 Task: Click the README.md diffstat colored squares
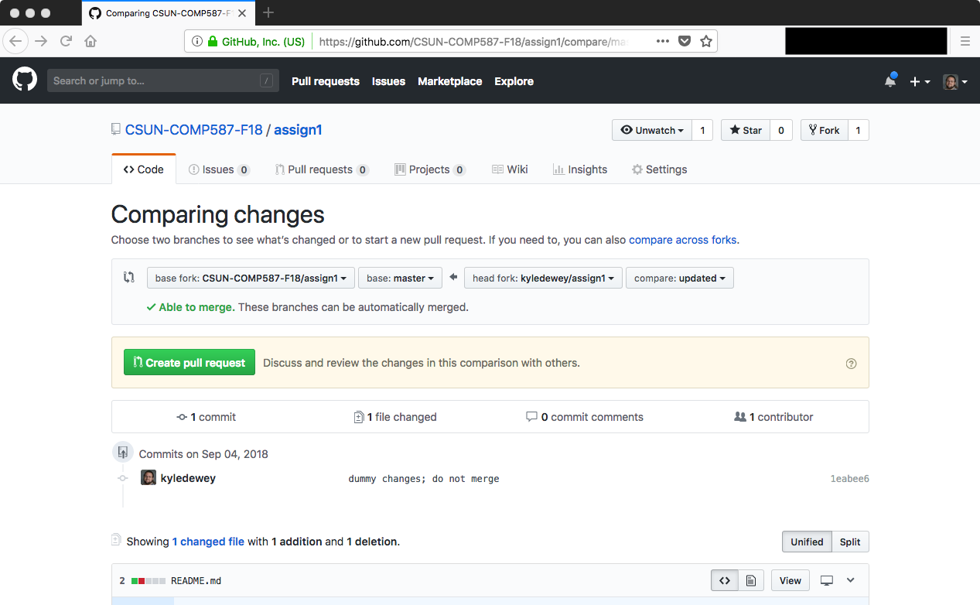pos(149,581)
